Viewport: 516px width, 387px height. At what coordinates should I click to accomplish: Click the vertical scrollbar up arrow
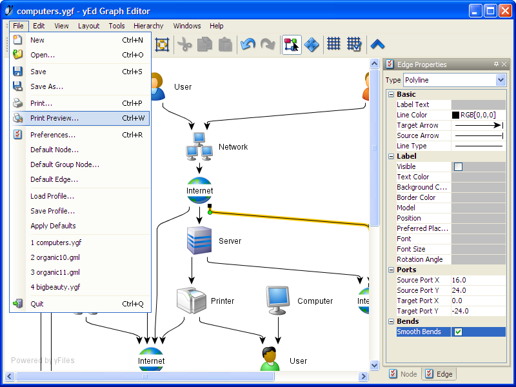[374, 63]
